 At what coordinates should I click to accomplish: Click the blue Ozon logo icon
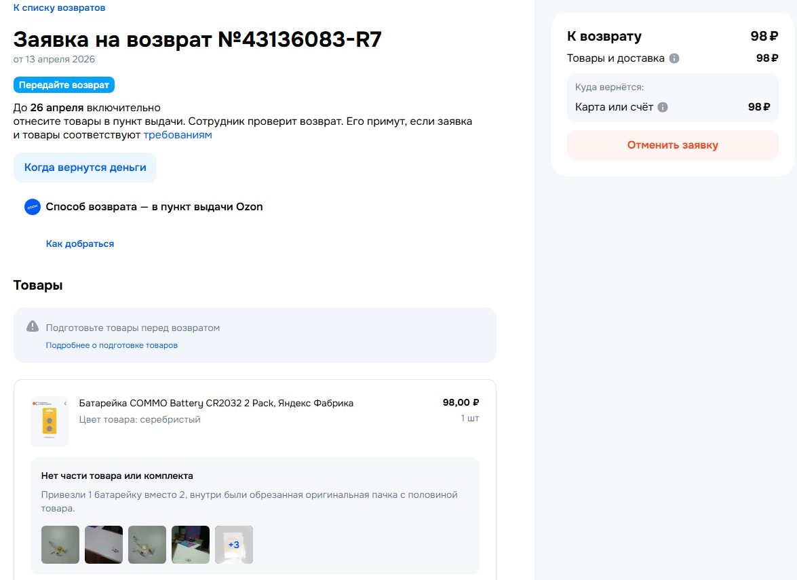(33, 207)
